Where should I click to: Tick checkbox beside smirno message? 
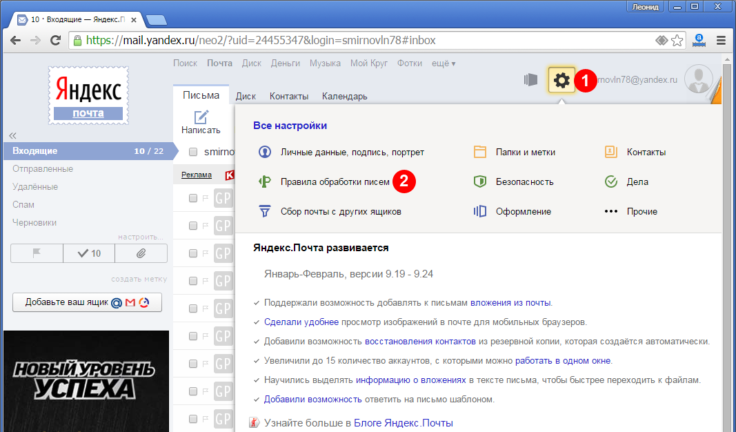(193, 152)
